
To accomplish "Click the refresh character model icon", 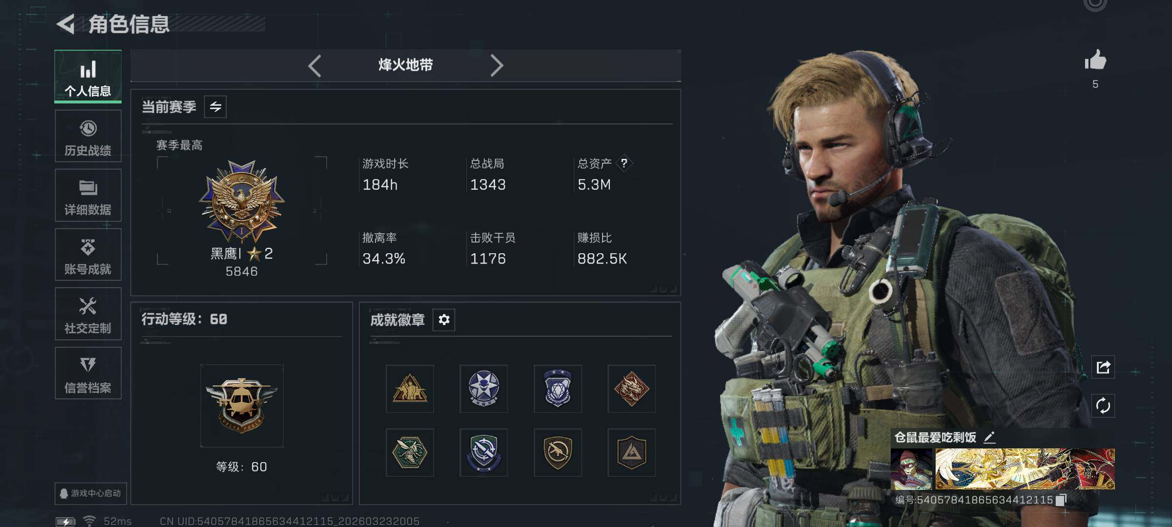I will coord(1103,405).
